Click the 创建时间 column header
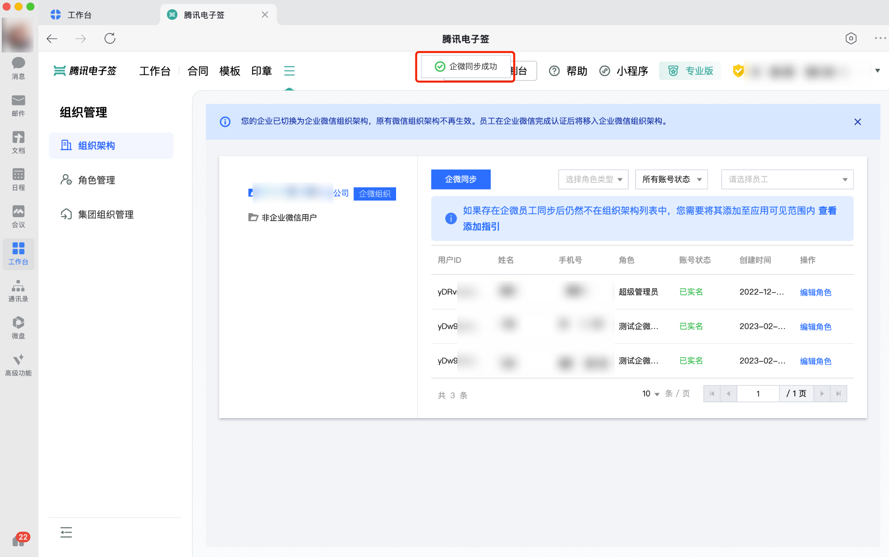This screenshot has width=889, height=557. (755, 260)
